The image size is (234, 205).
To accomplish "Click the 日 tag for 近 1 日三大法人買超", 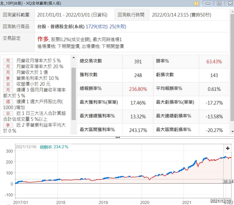I will 8,113.
